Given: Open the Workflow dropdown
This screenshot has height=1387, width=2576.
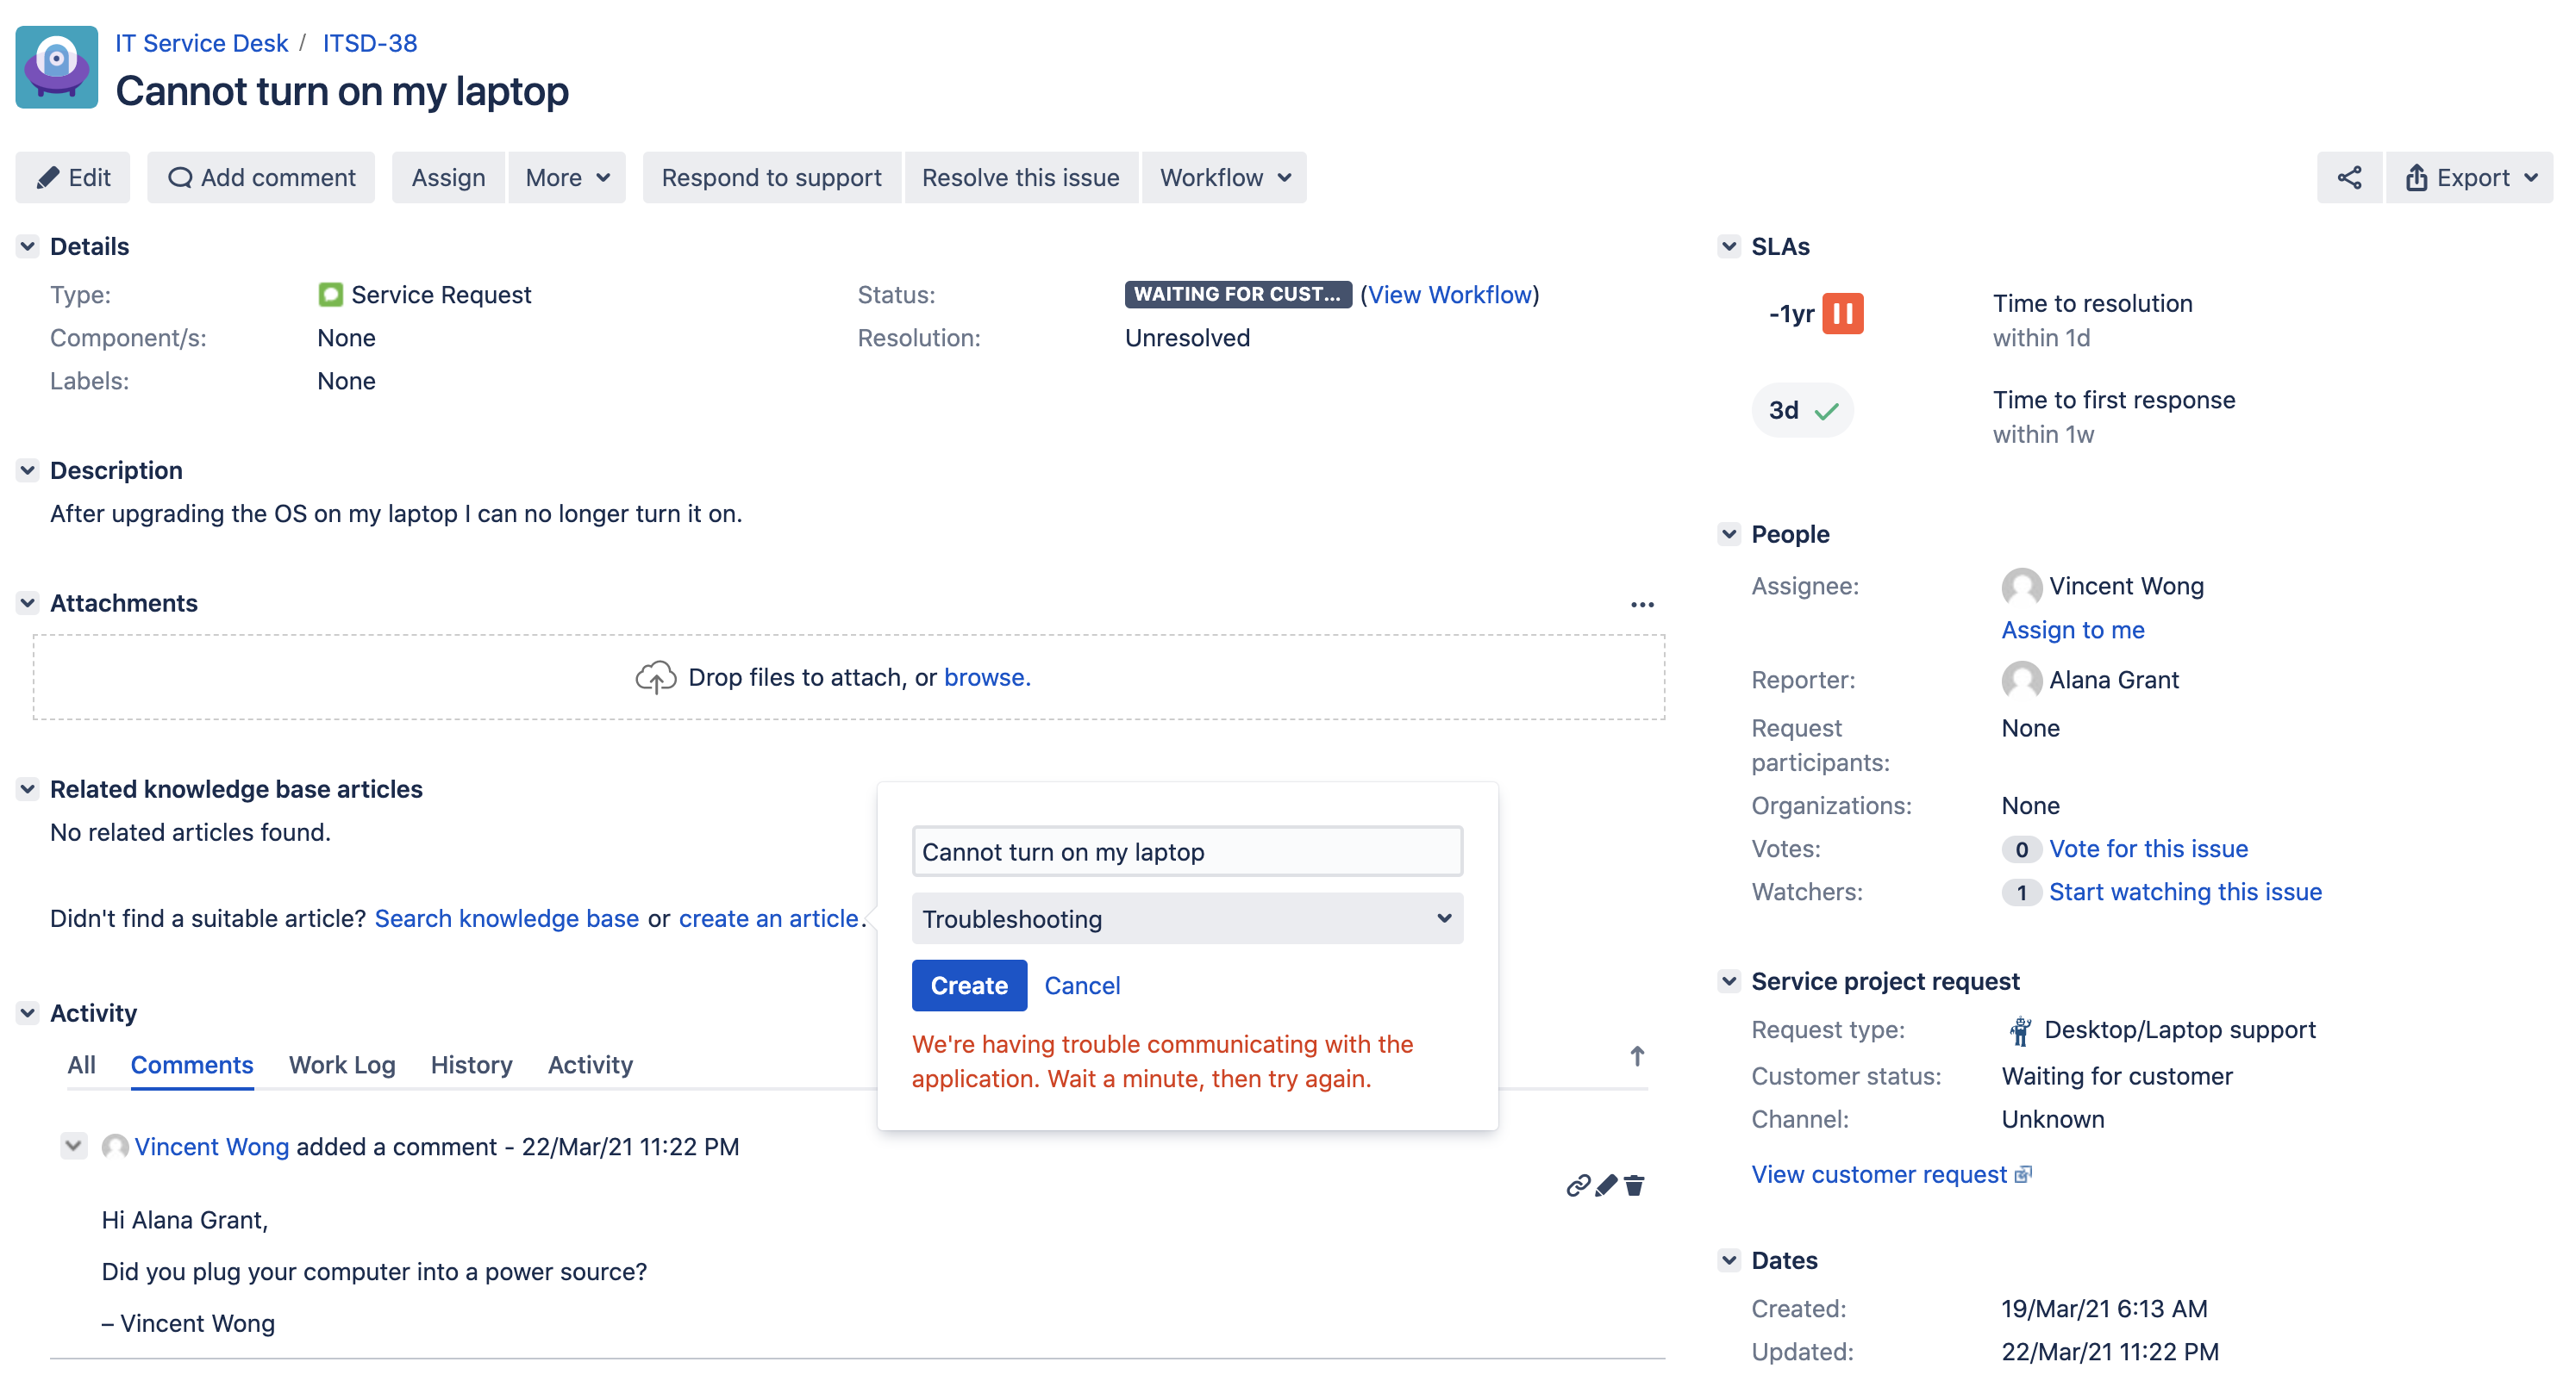Looking at the screenshot, I should pyautogui.click(x=1224, y=177).
